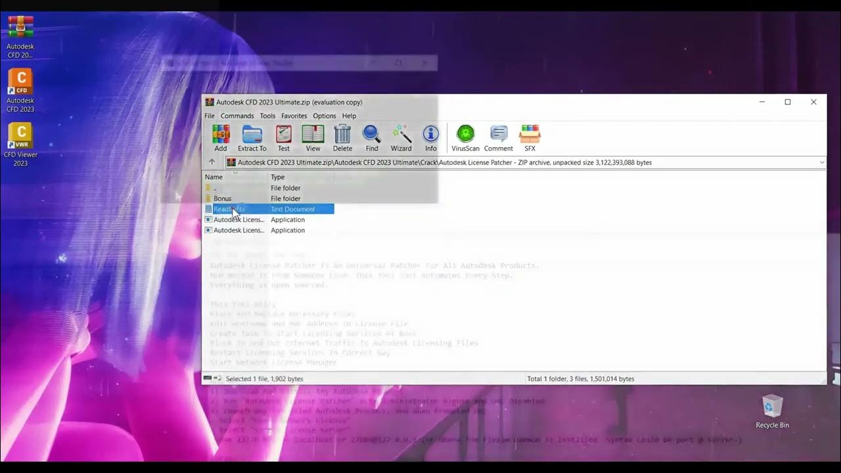Select the second Autodesk Licens... Application row
This screenshot has width=841, height=473.
click(269, 230)
